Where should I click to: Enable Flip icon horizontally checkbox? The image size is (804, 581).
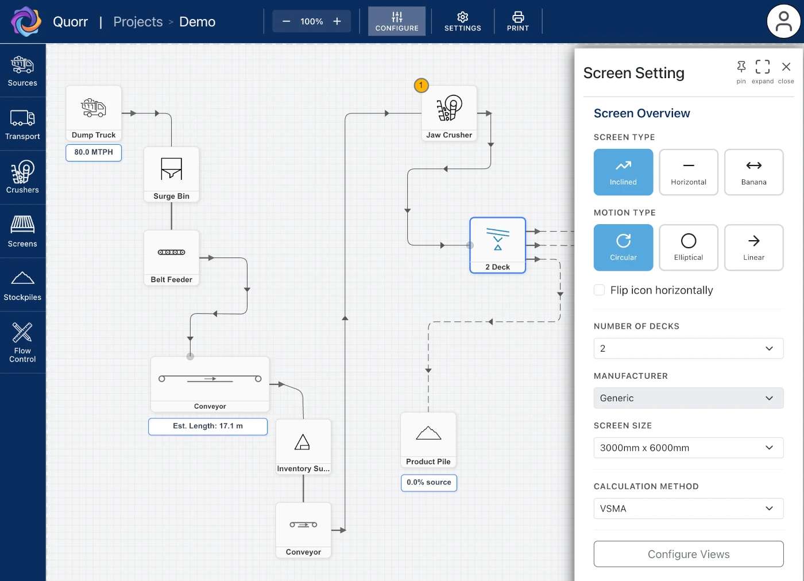click(x=599, y=290)
